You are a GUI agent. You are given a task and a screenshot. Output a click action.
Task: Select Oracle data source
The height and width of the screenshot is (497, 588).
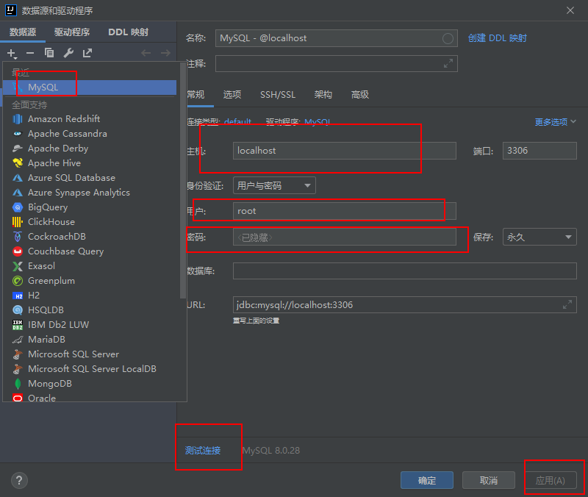click(89, 397)
